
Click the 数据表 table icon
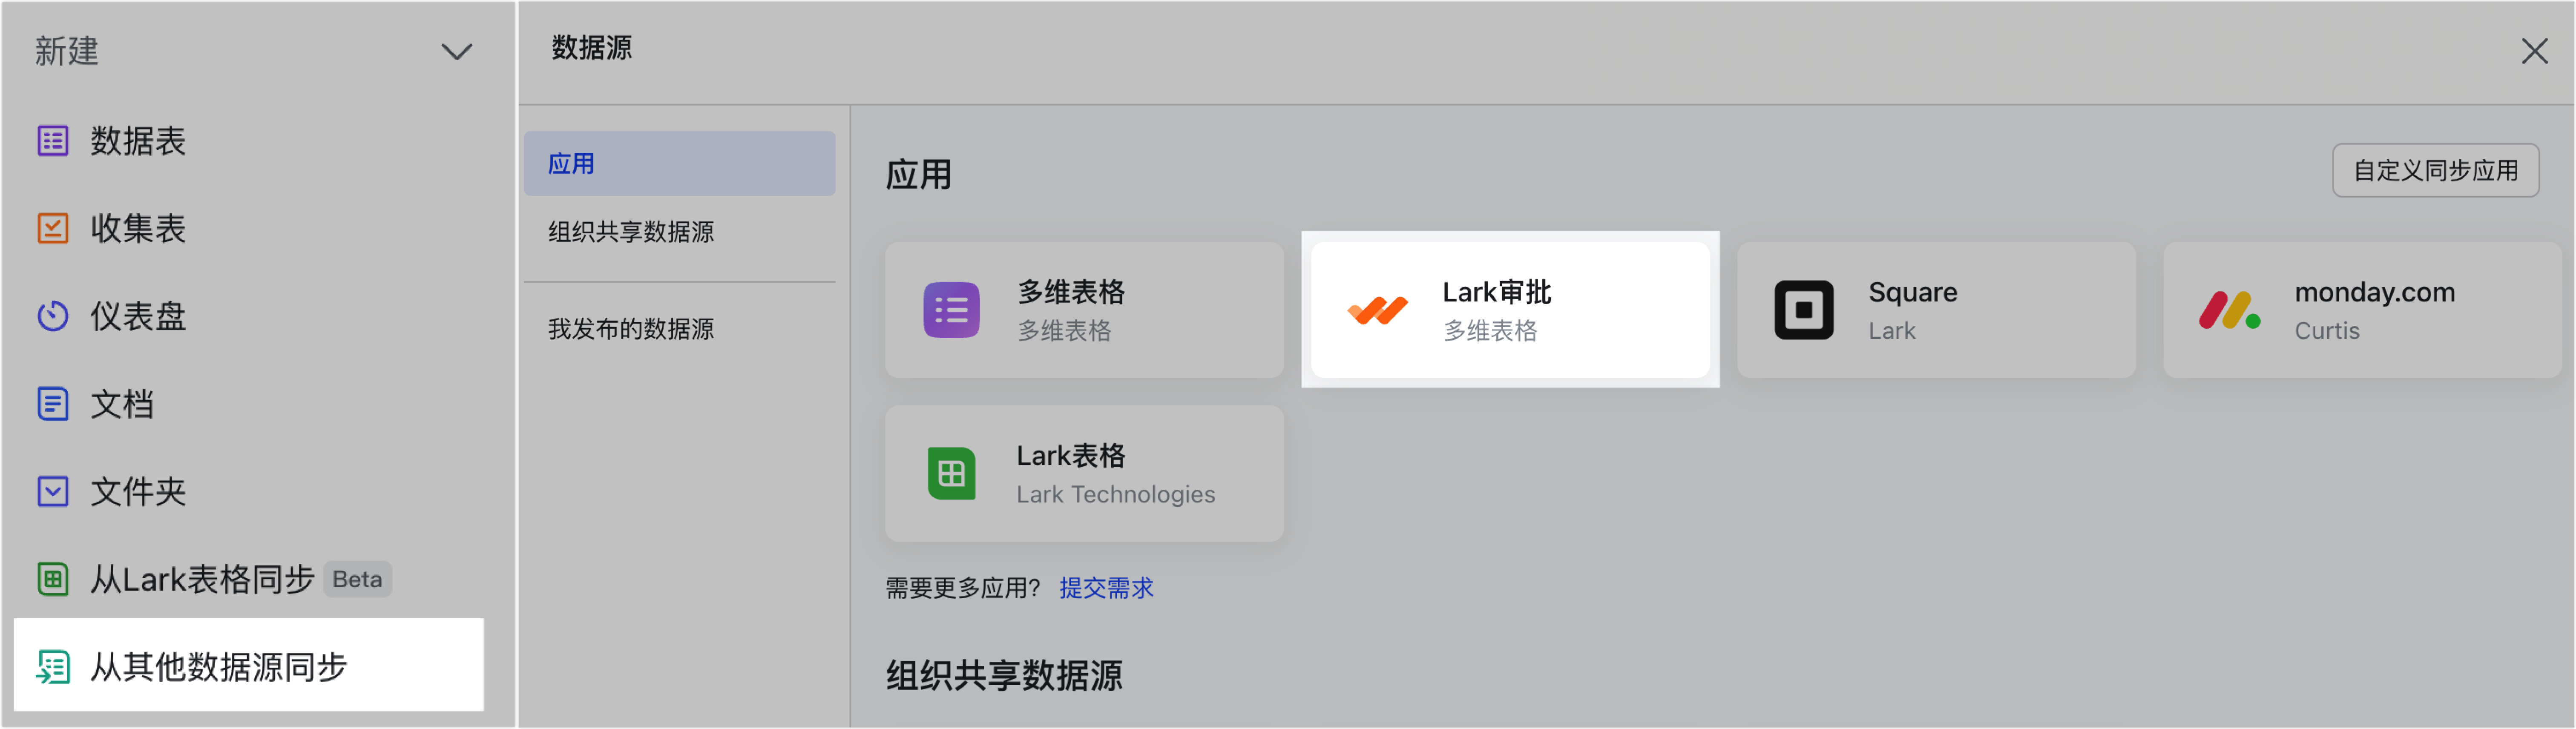pos(53,141)
